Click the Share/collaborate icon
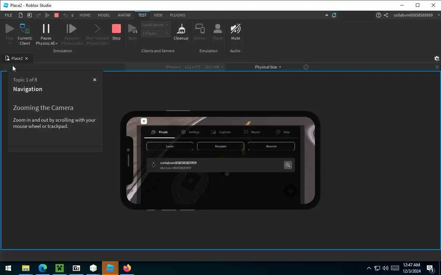Screen dimensions: 441x275 point(386,15)
